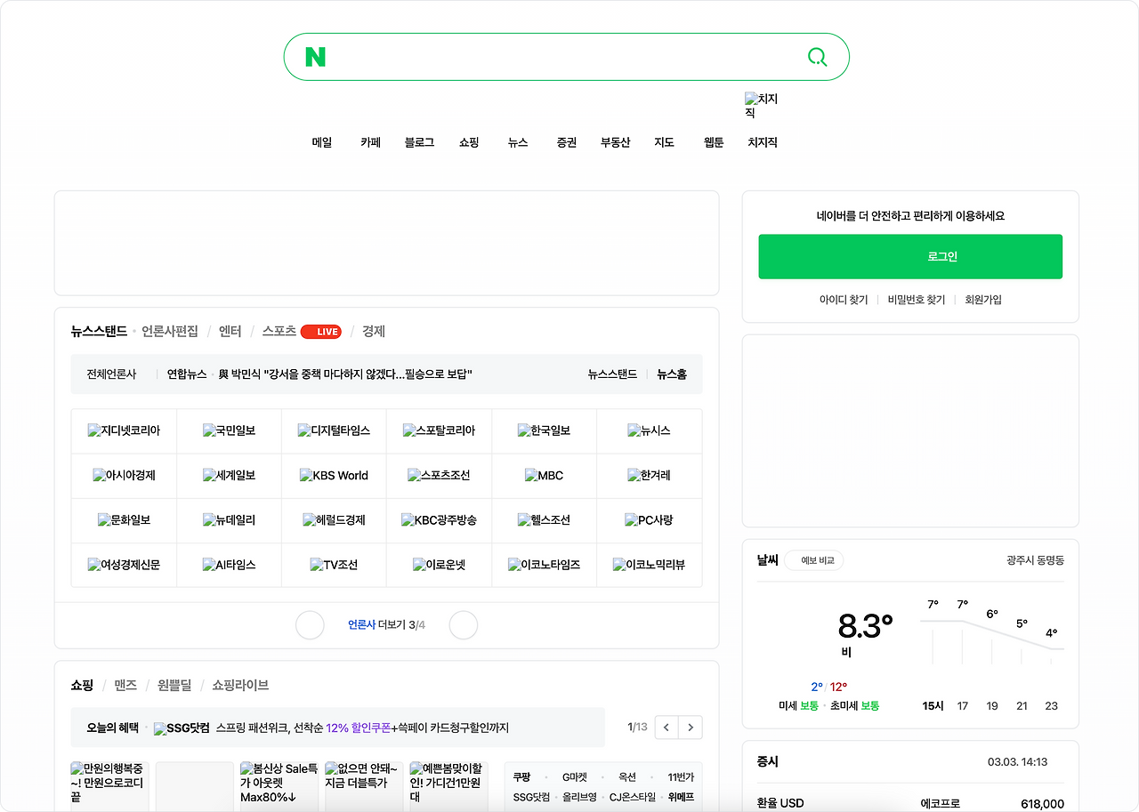Select the 맨즈 shopping tab
This screenshot has width=1139, height=812.
coord(125,685)
